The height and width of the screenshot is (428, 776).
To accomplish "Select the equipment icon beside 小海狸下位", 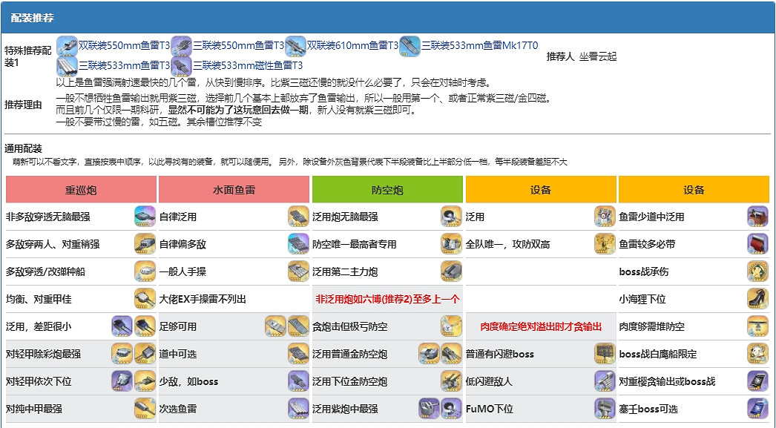I will [x=757, y=299].
